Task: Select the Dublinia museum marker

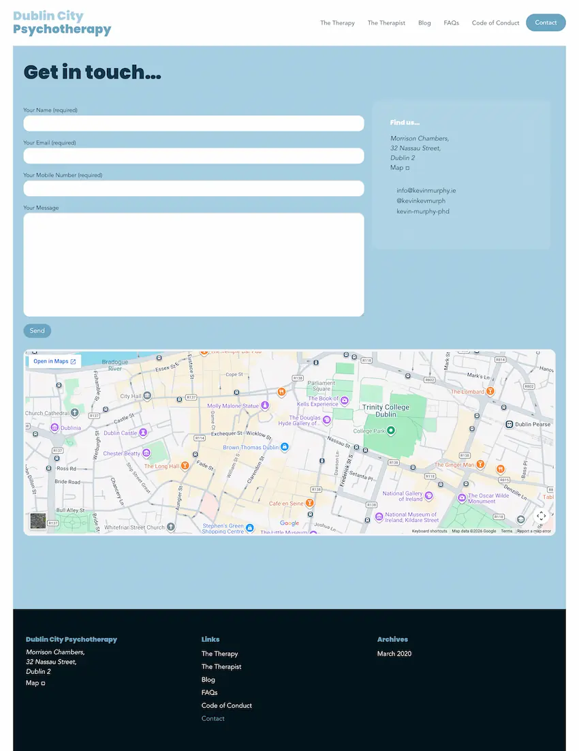Action: coord(54,427)
